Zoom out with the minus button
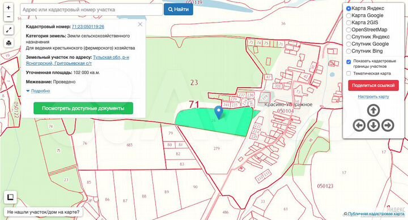 pos(8,17)
